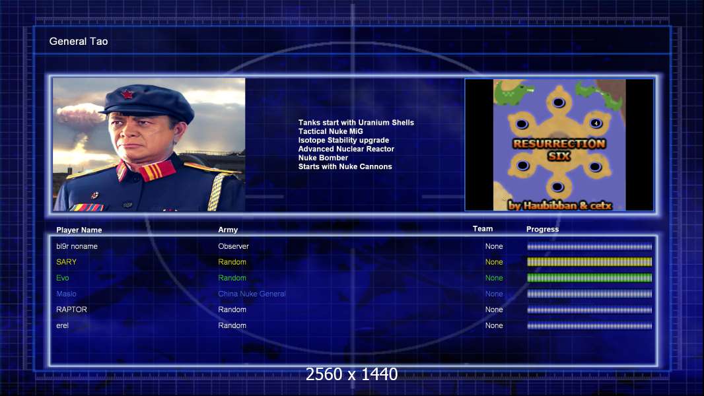Click Masio's loading progress bar

[x=590, y=294]
